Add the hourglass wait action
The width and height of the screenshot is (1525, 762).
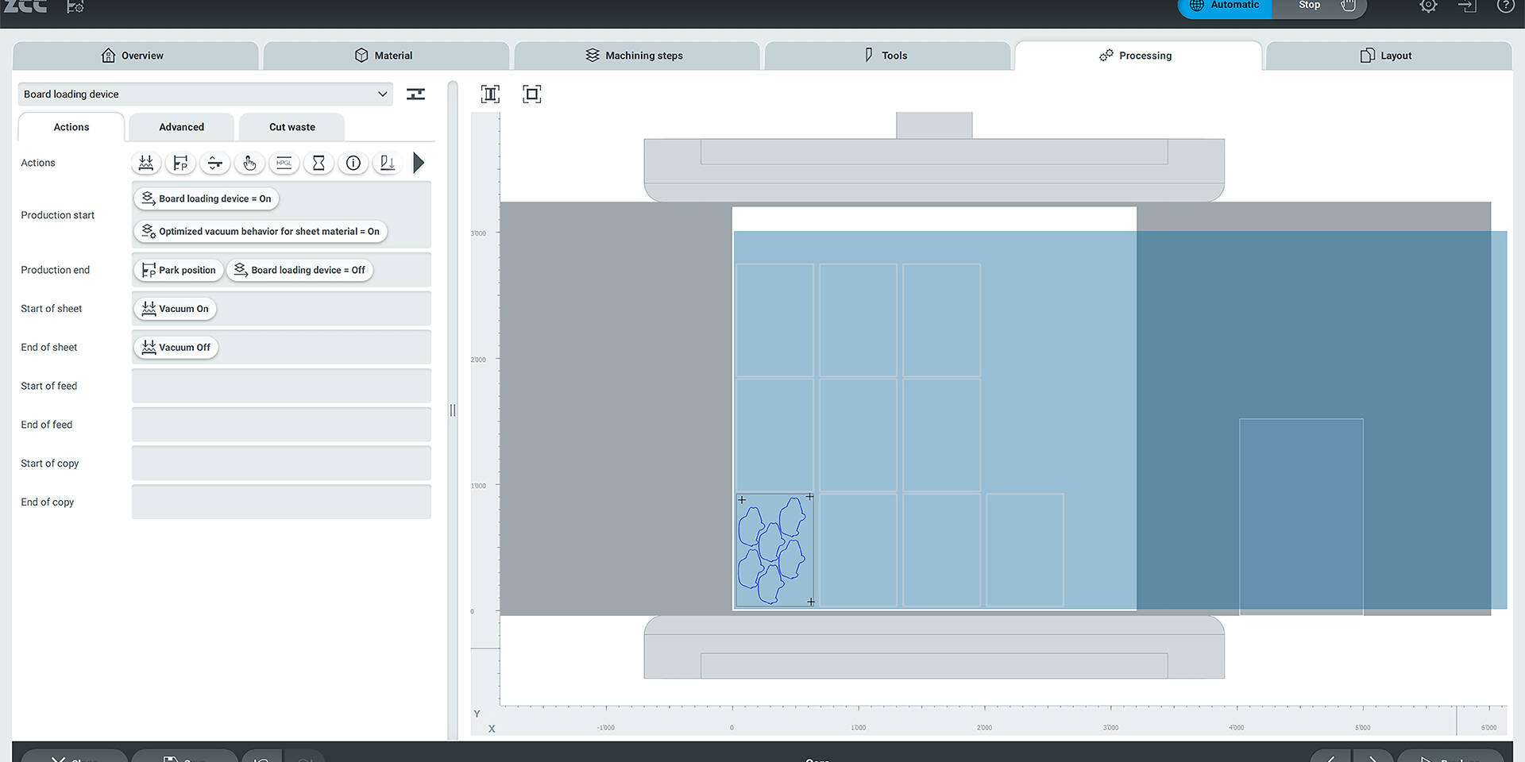pos(319,164)
